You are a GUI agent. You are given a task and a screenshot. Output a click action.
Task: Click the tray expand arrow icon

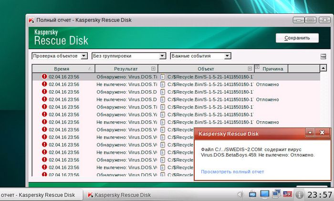240,194
